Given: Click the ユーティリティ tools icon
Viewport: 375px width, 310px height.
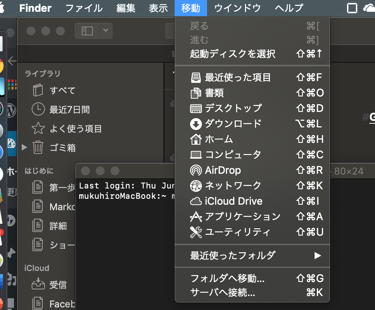Looking at the screenshot, I should point(196,232).
